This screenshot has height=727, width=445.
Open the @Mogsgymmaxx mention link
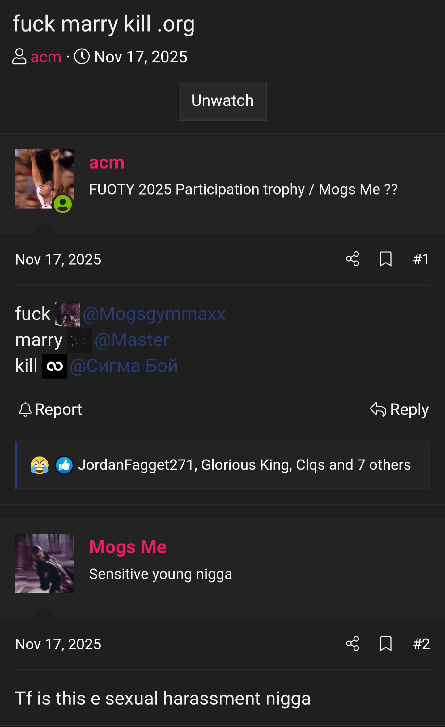[x=154, y=314]
